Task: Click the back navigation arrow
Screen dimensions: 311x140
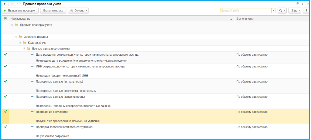Action: click(x=5, y=4)
